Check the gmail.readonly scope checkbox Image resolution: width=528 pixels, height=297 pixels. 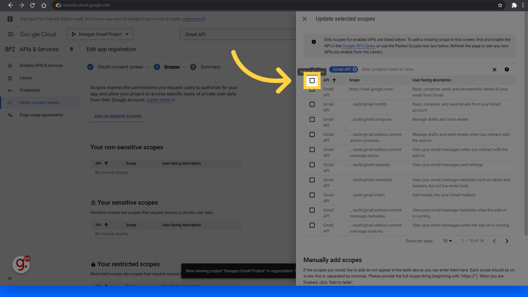(312, 165)
